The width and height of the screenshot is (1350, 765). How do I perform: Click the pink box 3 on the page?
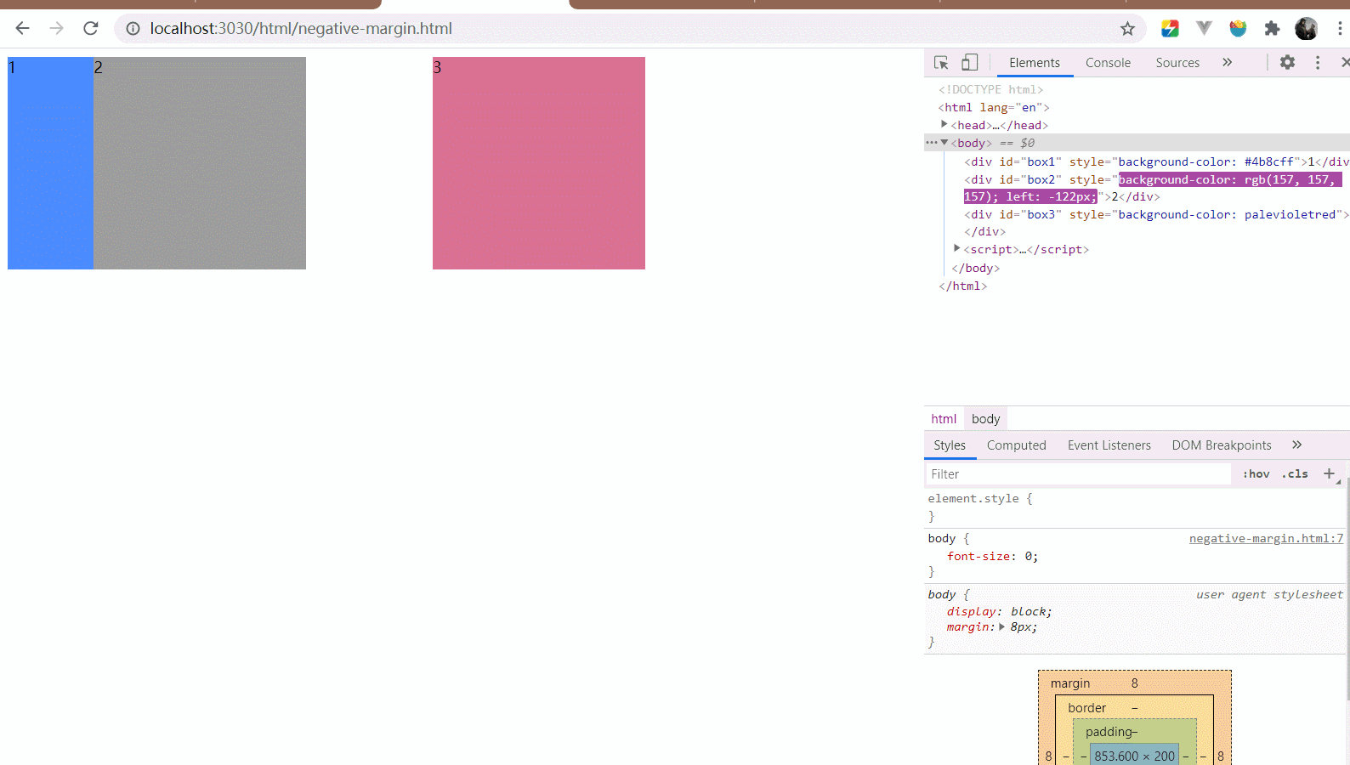[539, 163]
